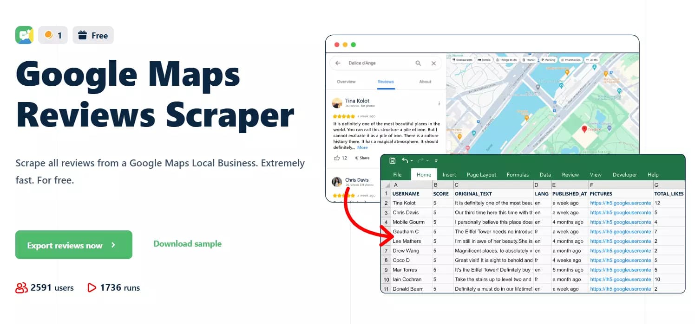695x324 pixels.
Task: Select the Hotels filter on the map
Action: (x=479, y=59)
